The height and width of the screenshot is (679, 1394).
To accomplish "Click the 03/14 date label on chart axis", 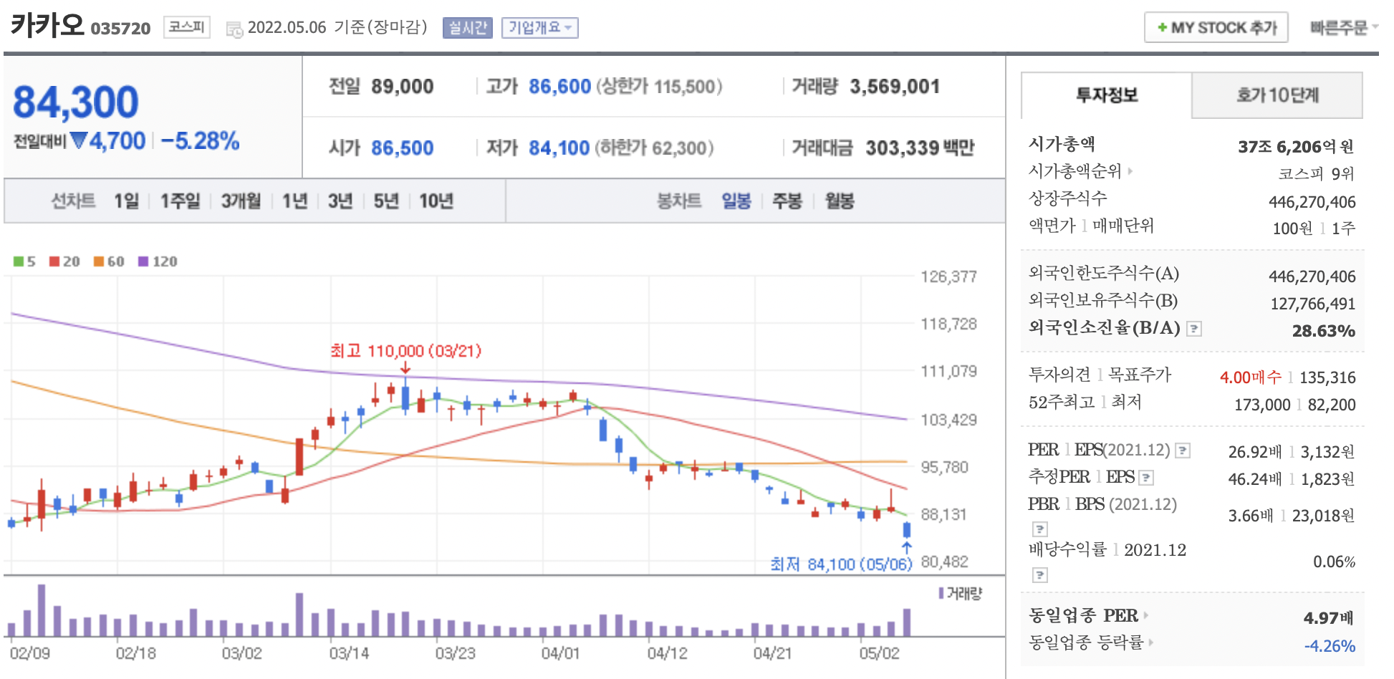I will pyautogui.click(x=349, y=653).
